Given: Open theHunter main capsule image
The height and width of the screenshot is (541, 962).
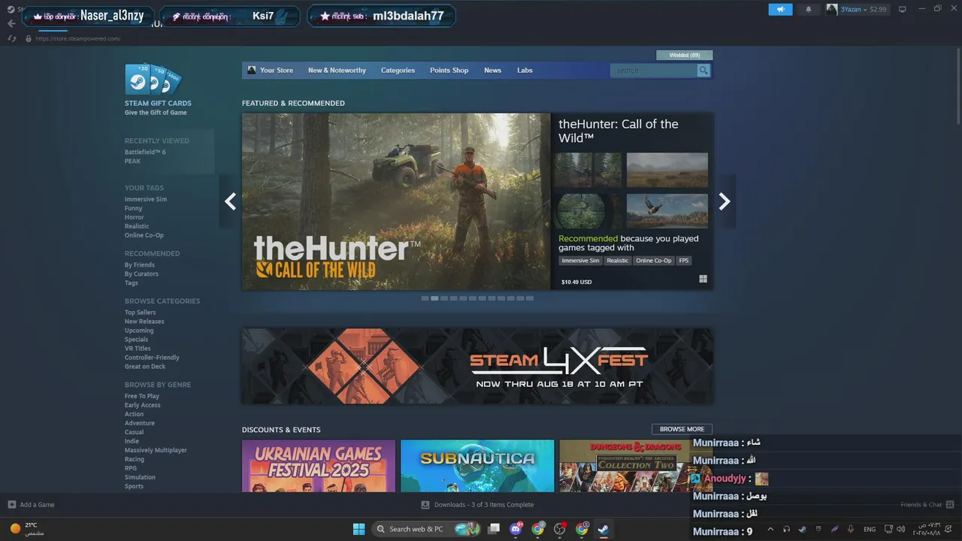Looking at the screenshot, I should [x=396, y=201].
